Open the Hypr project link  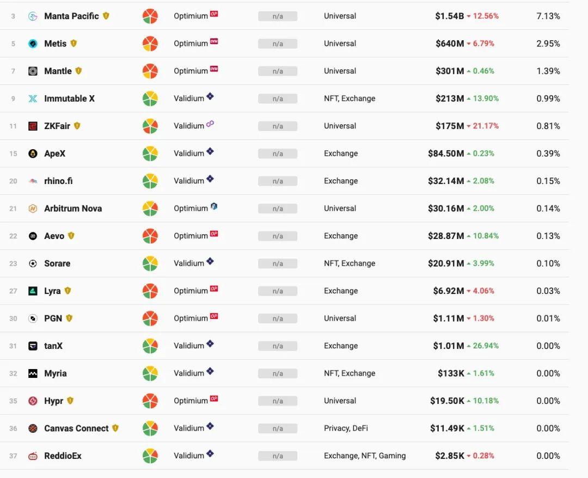[53, 401]
